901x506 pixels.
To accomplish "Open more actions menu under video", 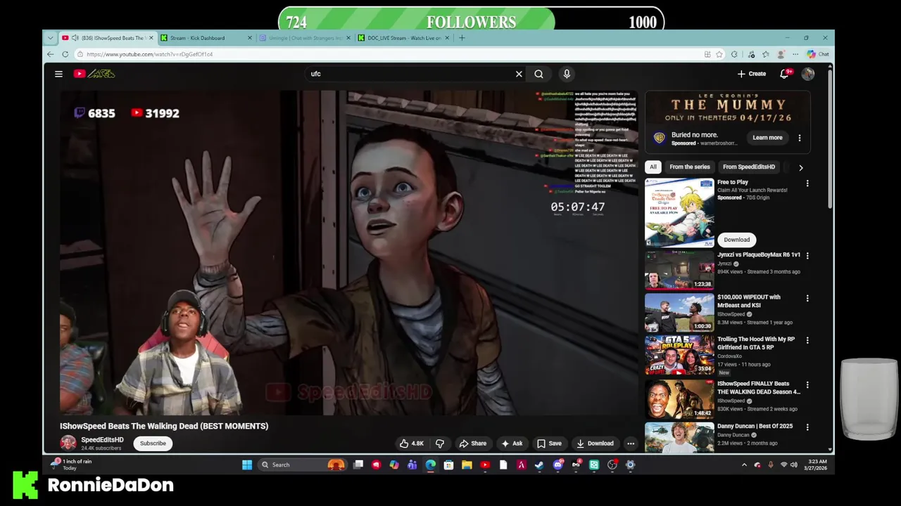I will tap(631, 443).
